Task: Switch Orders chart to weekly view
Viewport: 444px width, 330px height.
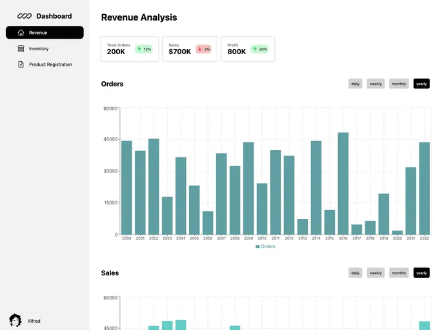Action: pos(376,84)
